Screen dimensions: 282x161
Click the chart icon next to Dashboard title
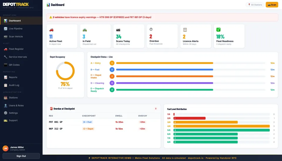48,5
